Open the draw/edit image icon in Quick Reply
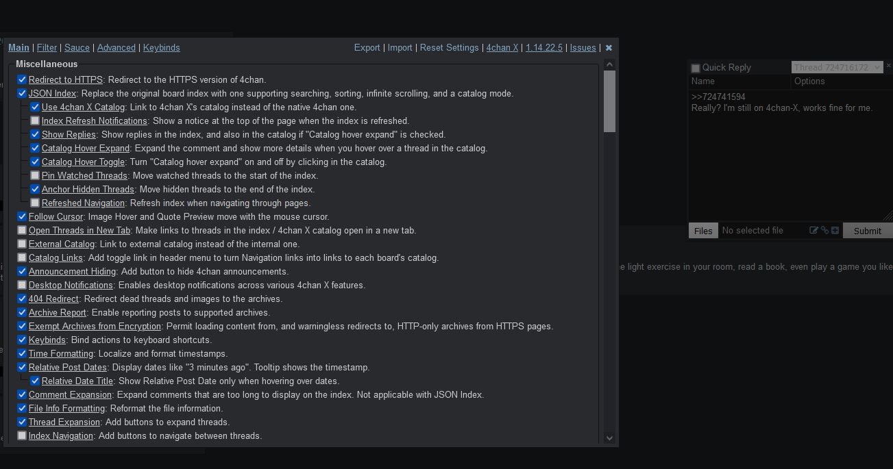Image resolution: width=893 pixels, height=469 pixels. pyautogui.click(x=814, y=231)
